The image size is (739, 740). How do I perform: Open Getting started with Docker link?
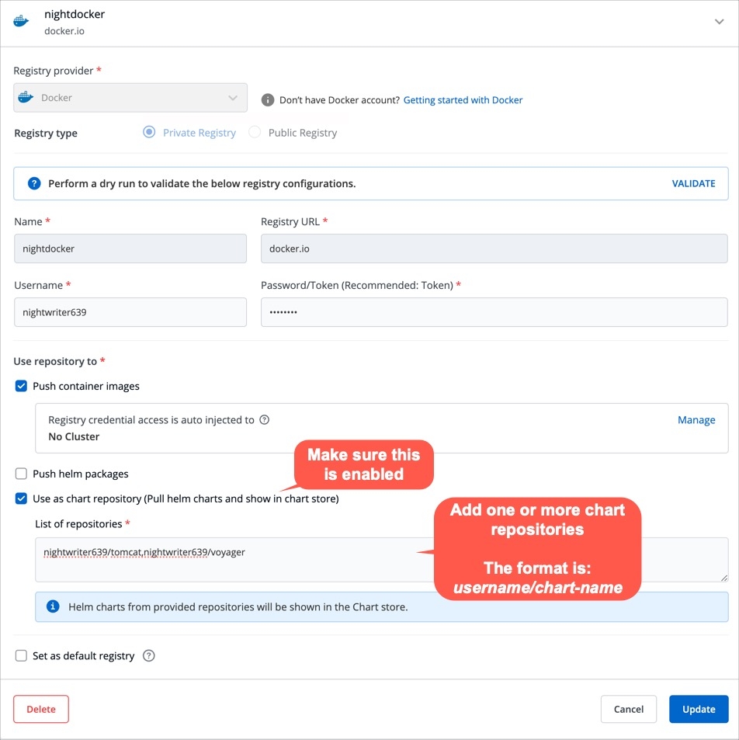463,100
